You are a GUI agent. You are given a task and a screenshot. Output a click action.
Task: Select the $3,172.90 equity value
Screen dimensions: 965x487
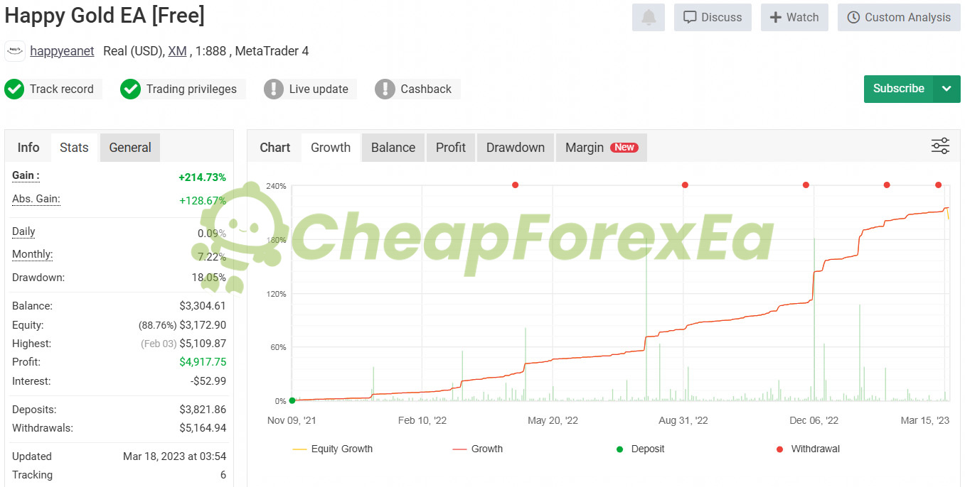203,325
